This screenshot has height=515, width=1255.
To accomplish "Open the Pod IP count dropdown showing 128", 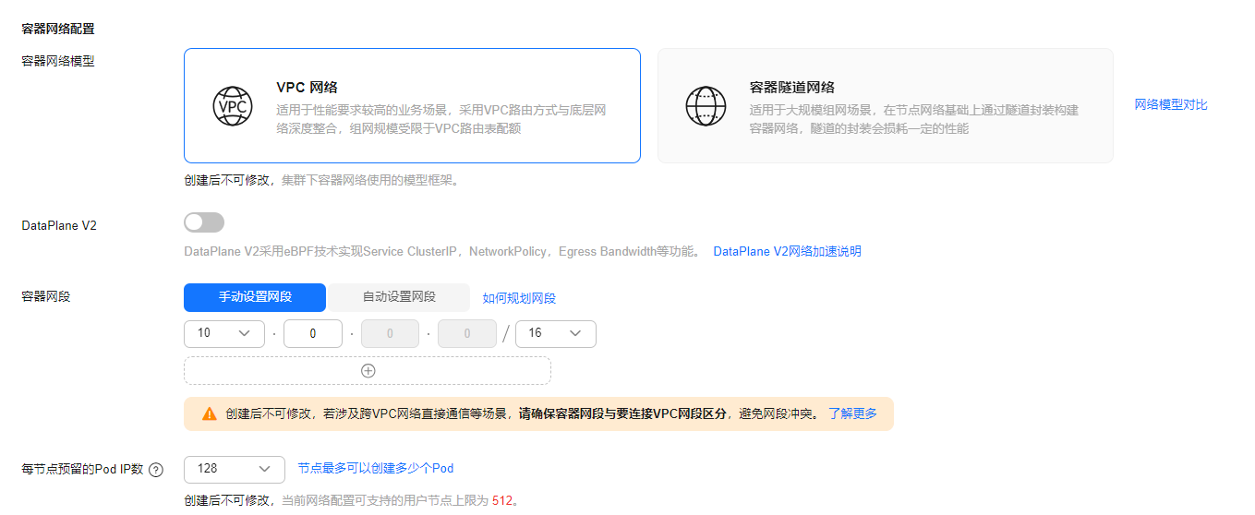I will click(234, 468).
